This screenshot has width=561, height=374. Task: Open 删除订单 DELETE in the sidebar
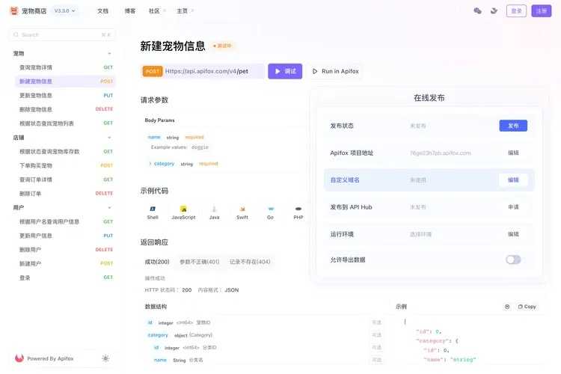66,193
